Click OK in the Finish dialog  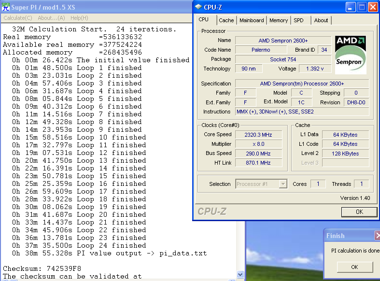click(x=355, y=267)
